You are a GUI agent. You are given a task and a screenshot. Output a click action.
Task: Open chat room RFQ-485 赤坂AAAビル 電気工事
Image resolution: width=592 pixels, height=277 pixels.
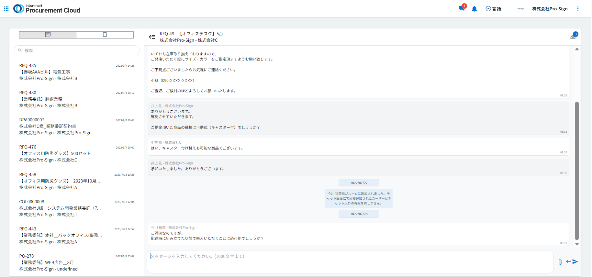pos(77,72)
